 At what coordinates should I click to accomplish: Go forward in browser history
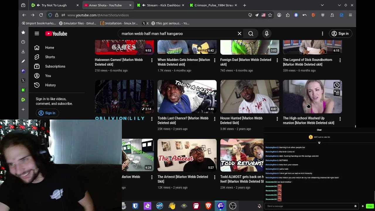point(33,15)
